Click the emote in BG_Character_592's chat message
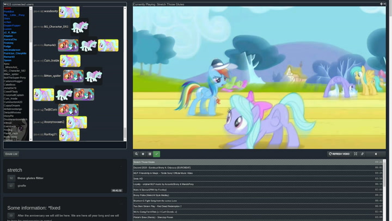Screen dimensions: 392x221 point(79,27)
